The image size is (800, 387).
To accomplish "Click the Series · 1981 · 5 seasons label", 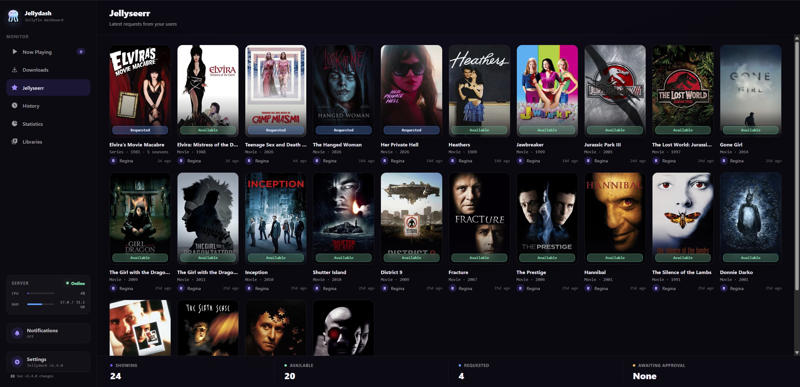I will tap(139, 152).
